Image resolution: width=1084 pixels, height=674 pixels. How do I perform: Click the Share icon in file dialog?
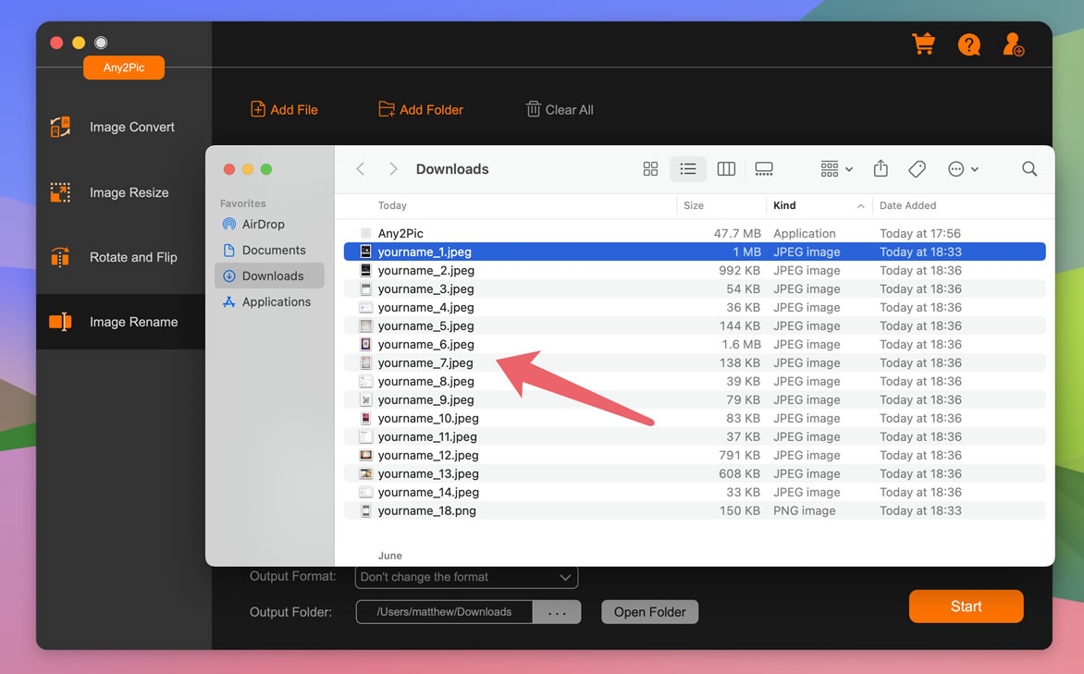tap(881, 169)
